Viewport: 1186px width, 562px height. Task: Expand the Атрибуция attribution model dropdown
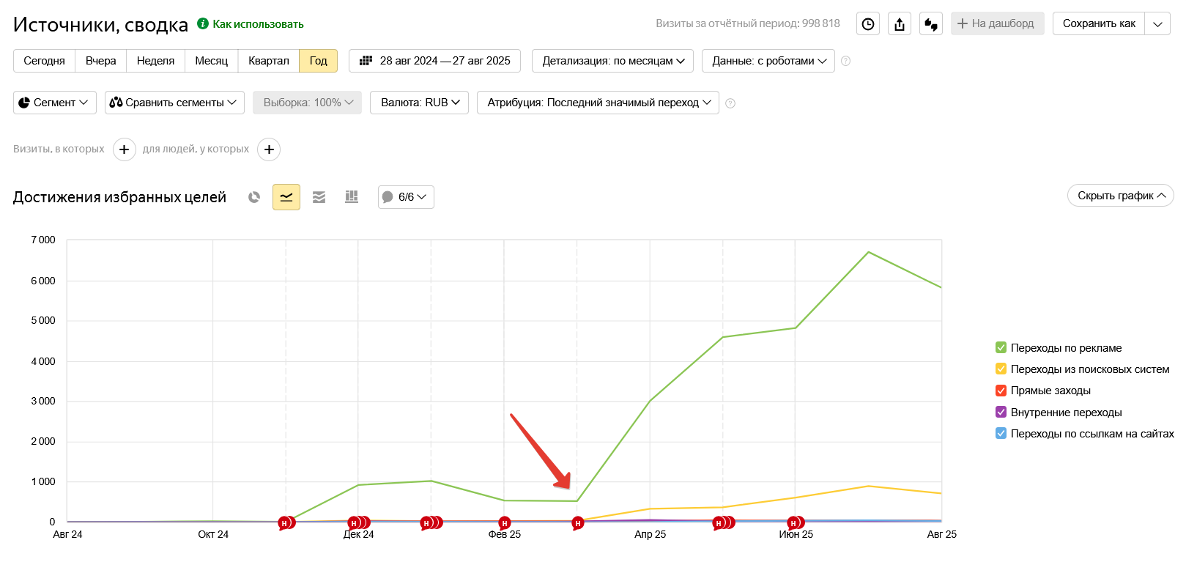(598, 103)
